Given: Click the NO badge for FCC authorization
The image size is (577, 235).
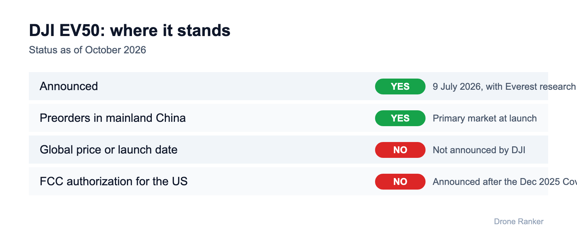Looking at the screenshot, I should [x=400, y=182].
